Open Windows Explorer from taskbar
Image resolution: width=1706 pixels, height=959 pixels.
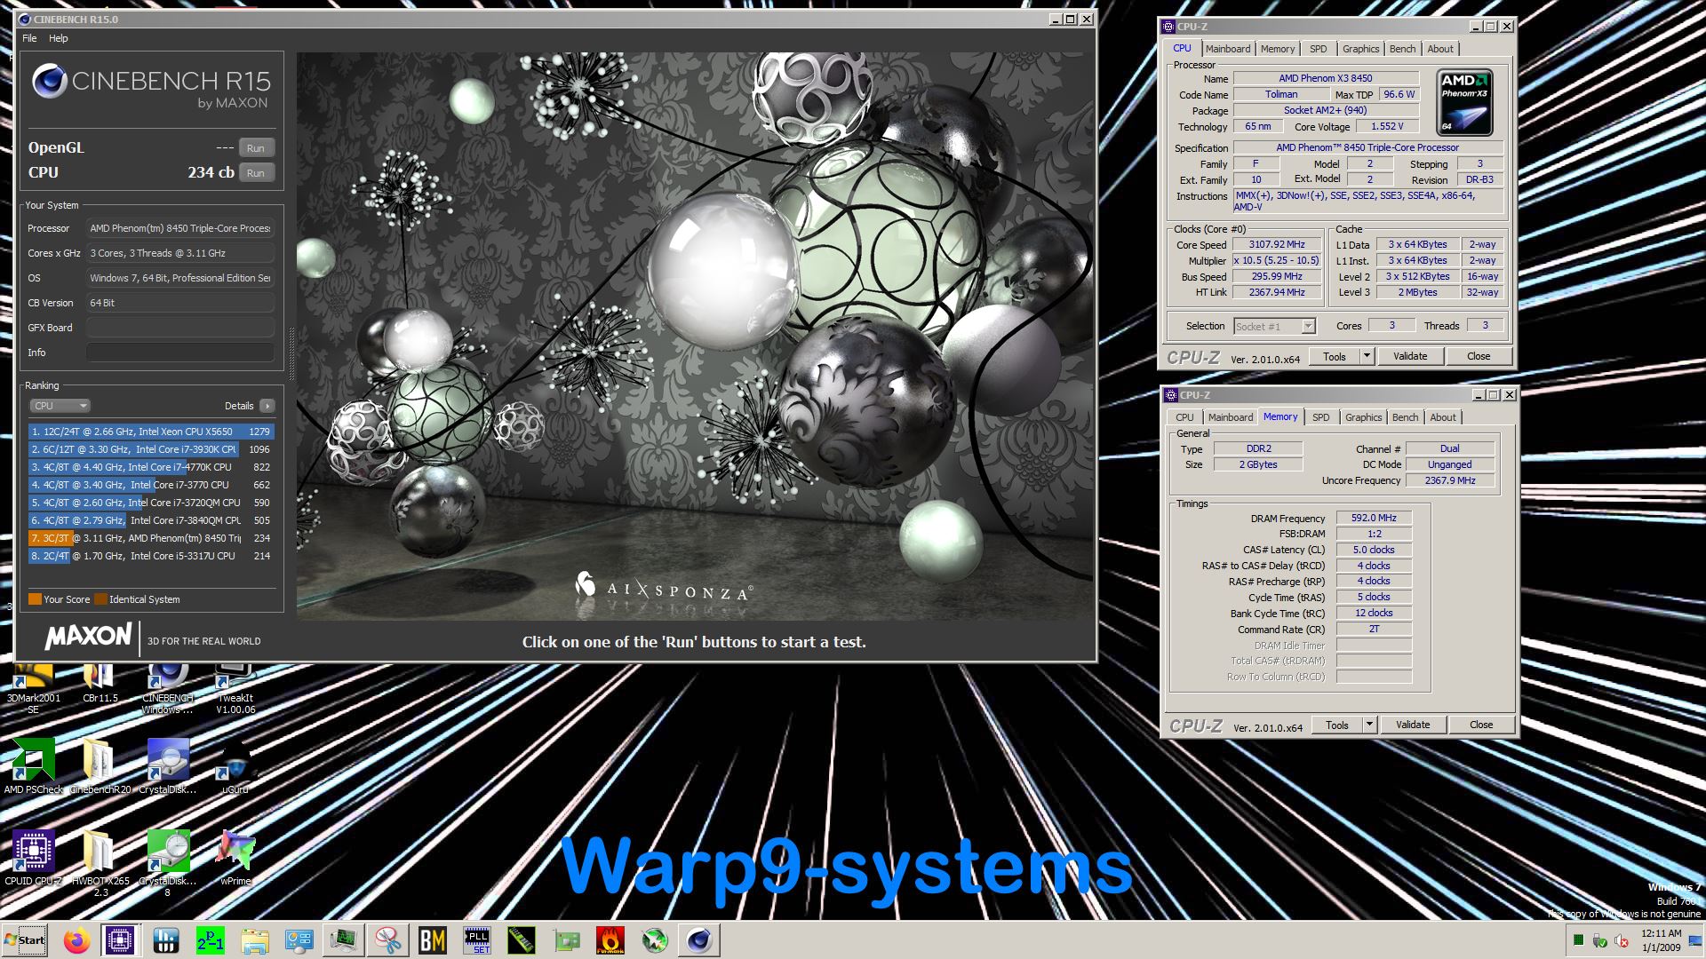click(x=255, y=939)
